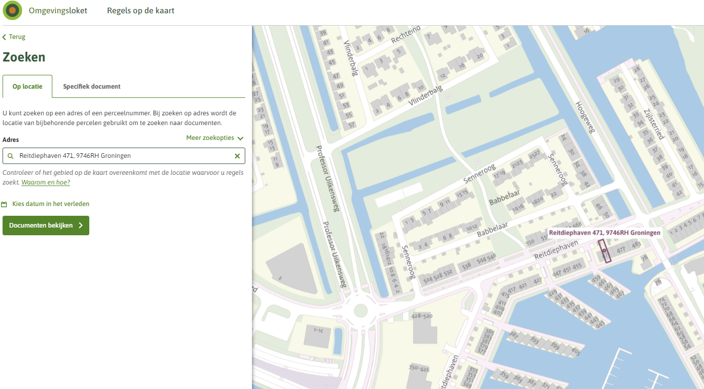Click the Terug back chevron icon
704x389 pixels.
coord(5,37)
